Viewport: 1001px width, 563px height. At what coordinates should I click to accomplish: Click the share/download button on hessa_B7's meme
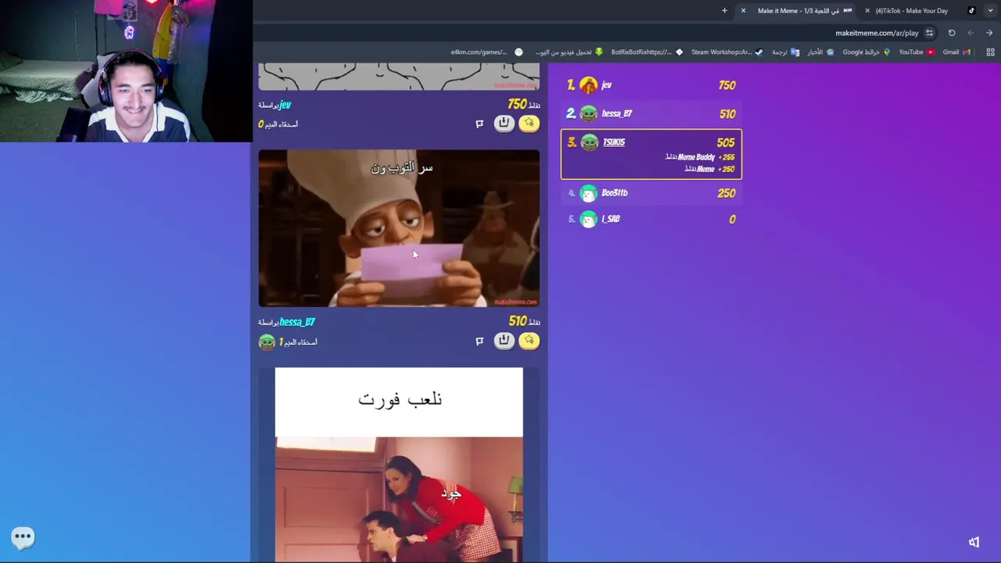(504, 340)
